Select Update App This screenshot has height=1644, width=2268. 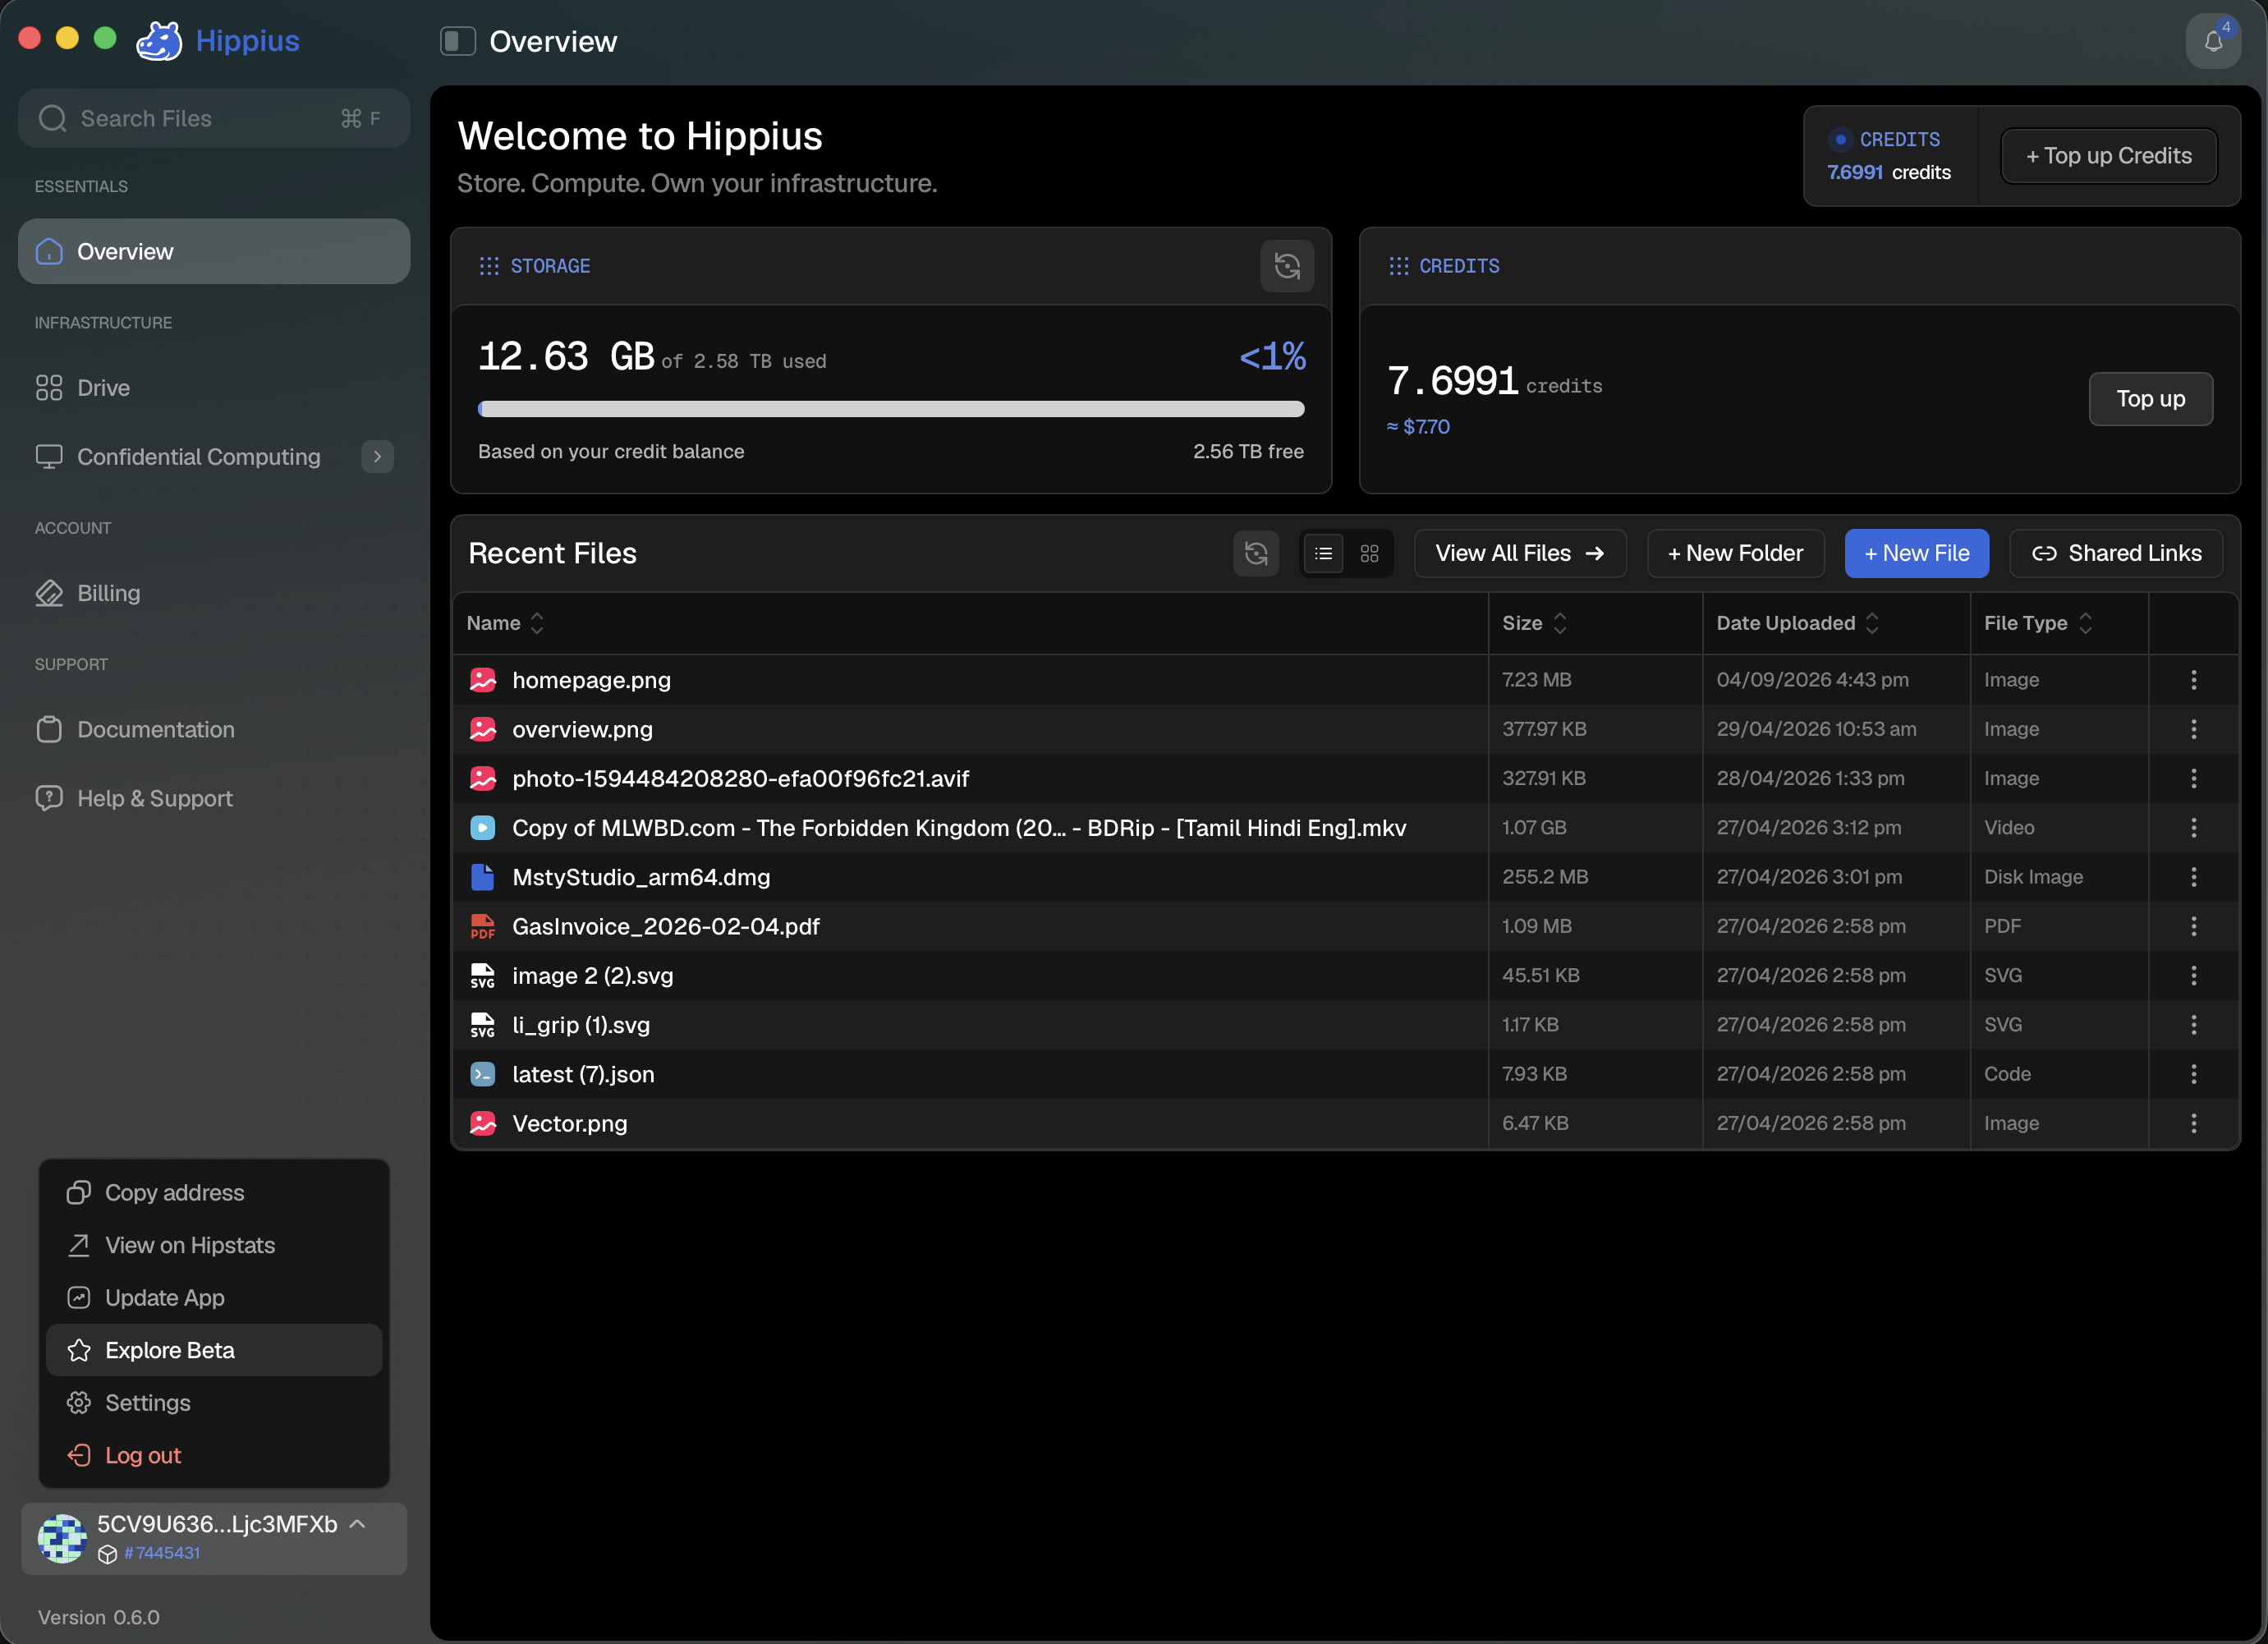point(214,1297)
